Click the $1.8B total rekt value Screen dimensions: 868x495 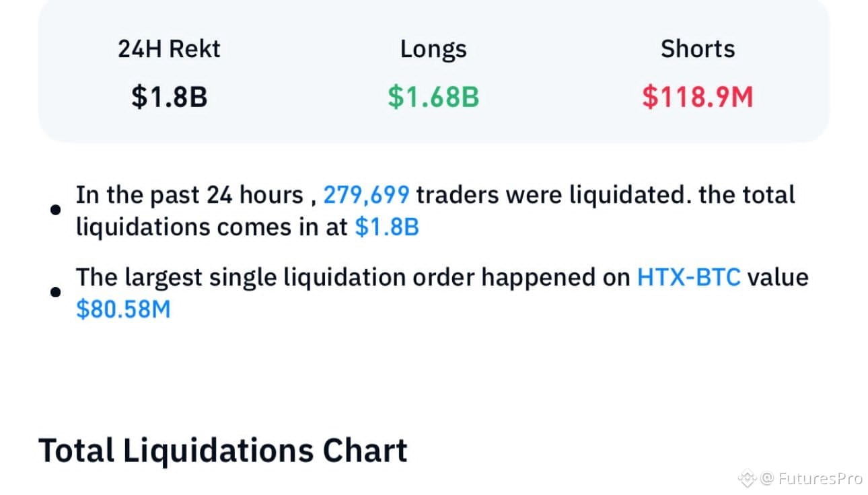pyautogui.click(x=169, y=98)
